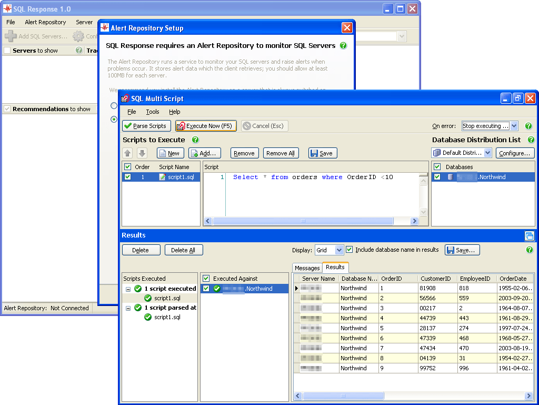Click help icon in Alert Repository Setup heading
Viewport: 539px width, 405px height.
click(x=343, y=45)
